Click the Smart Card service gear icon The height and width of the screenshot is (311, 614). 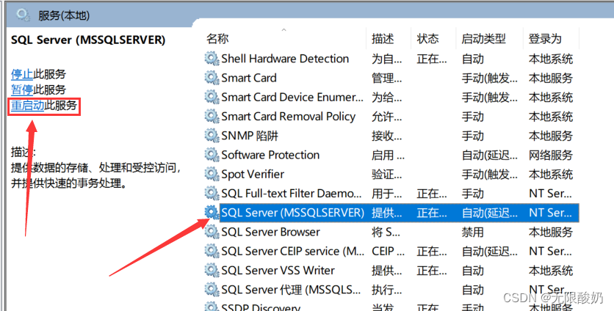pyautogui.click(x=212, y=78)
